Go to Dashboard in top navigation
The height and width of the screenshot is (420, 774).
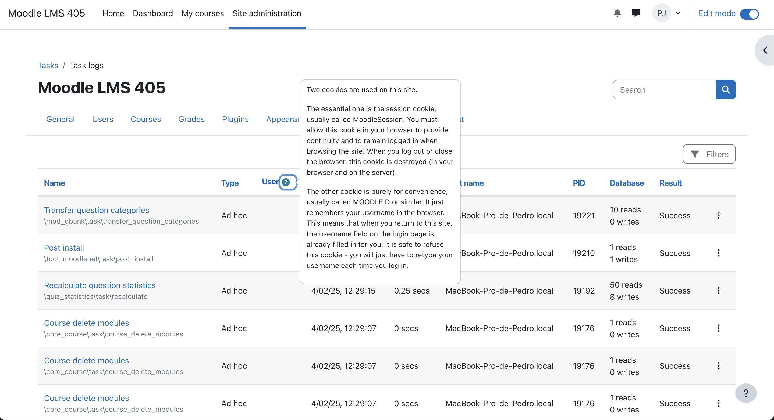(153, 13)
